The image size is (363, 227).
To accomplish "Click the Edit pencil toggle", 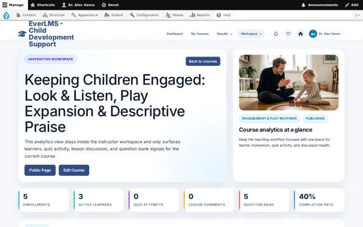I will click(x=352, y=5).
